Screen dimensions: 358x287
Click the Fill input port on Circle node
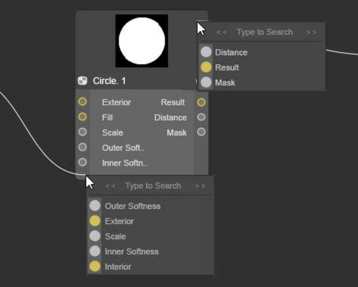82,117
